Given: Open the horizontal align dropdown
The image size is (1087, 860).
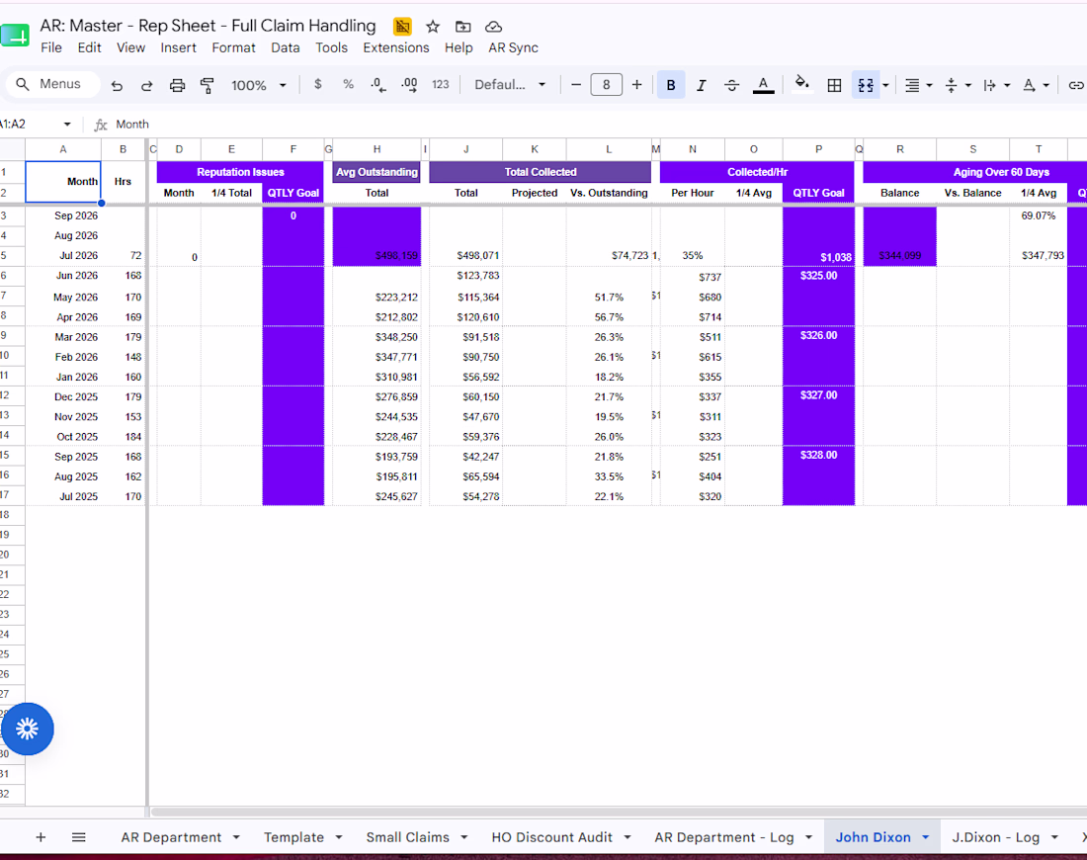Looking at the screenshot, I should [x=918, y=85].
